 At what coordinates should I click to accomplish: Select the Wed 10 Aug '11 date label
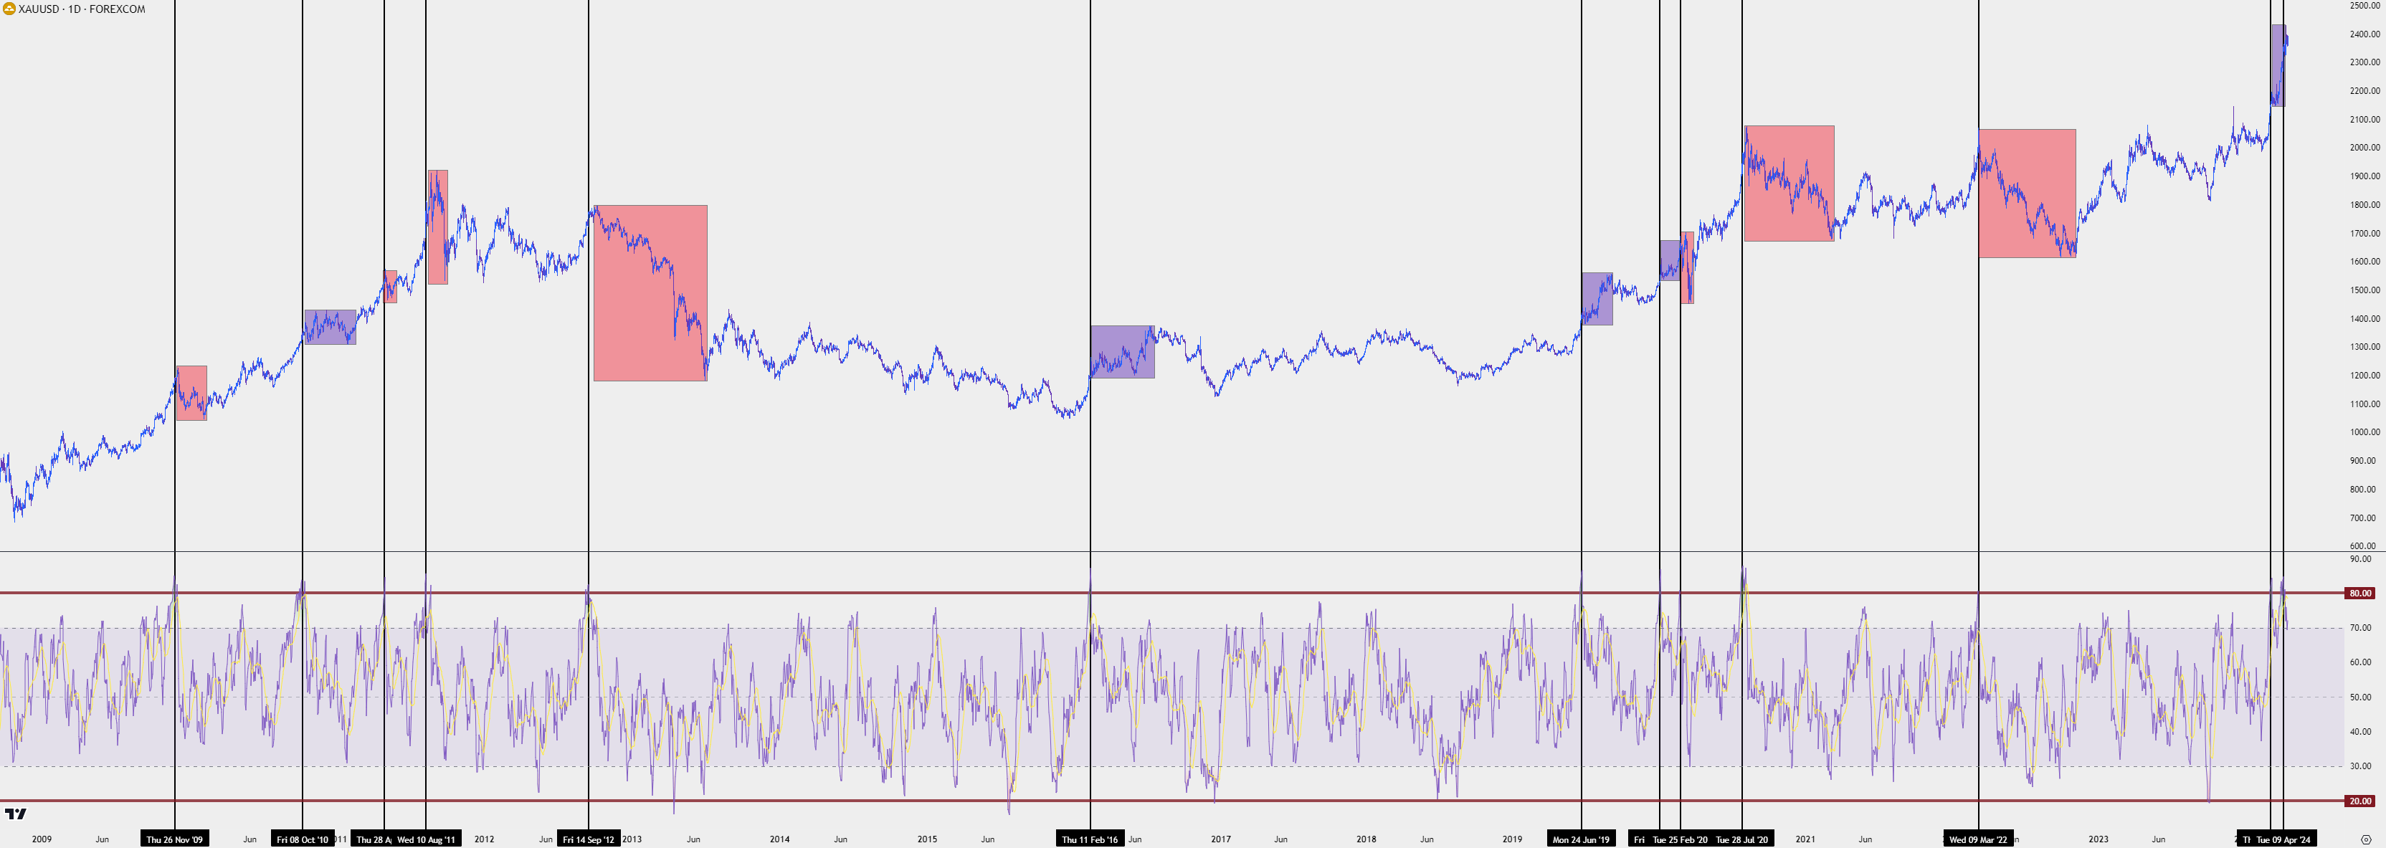point(426,839)
